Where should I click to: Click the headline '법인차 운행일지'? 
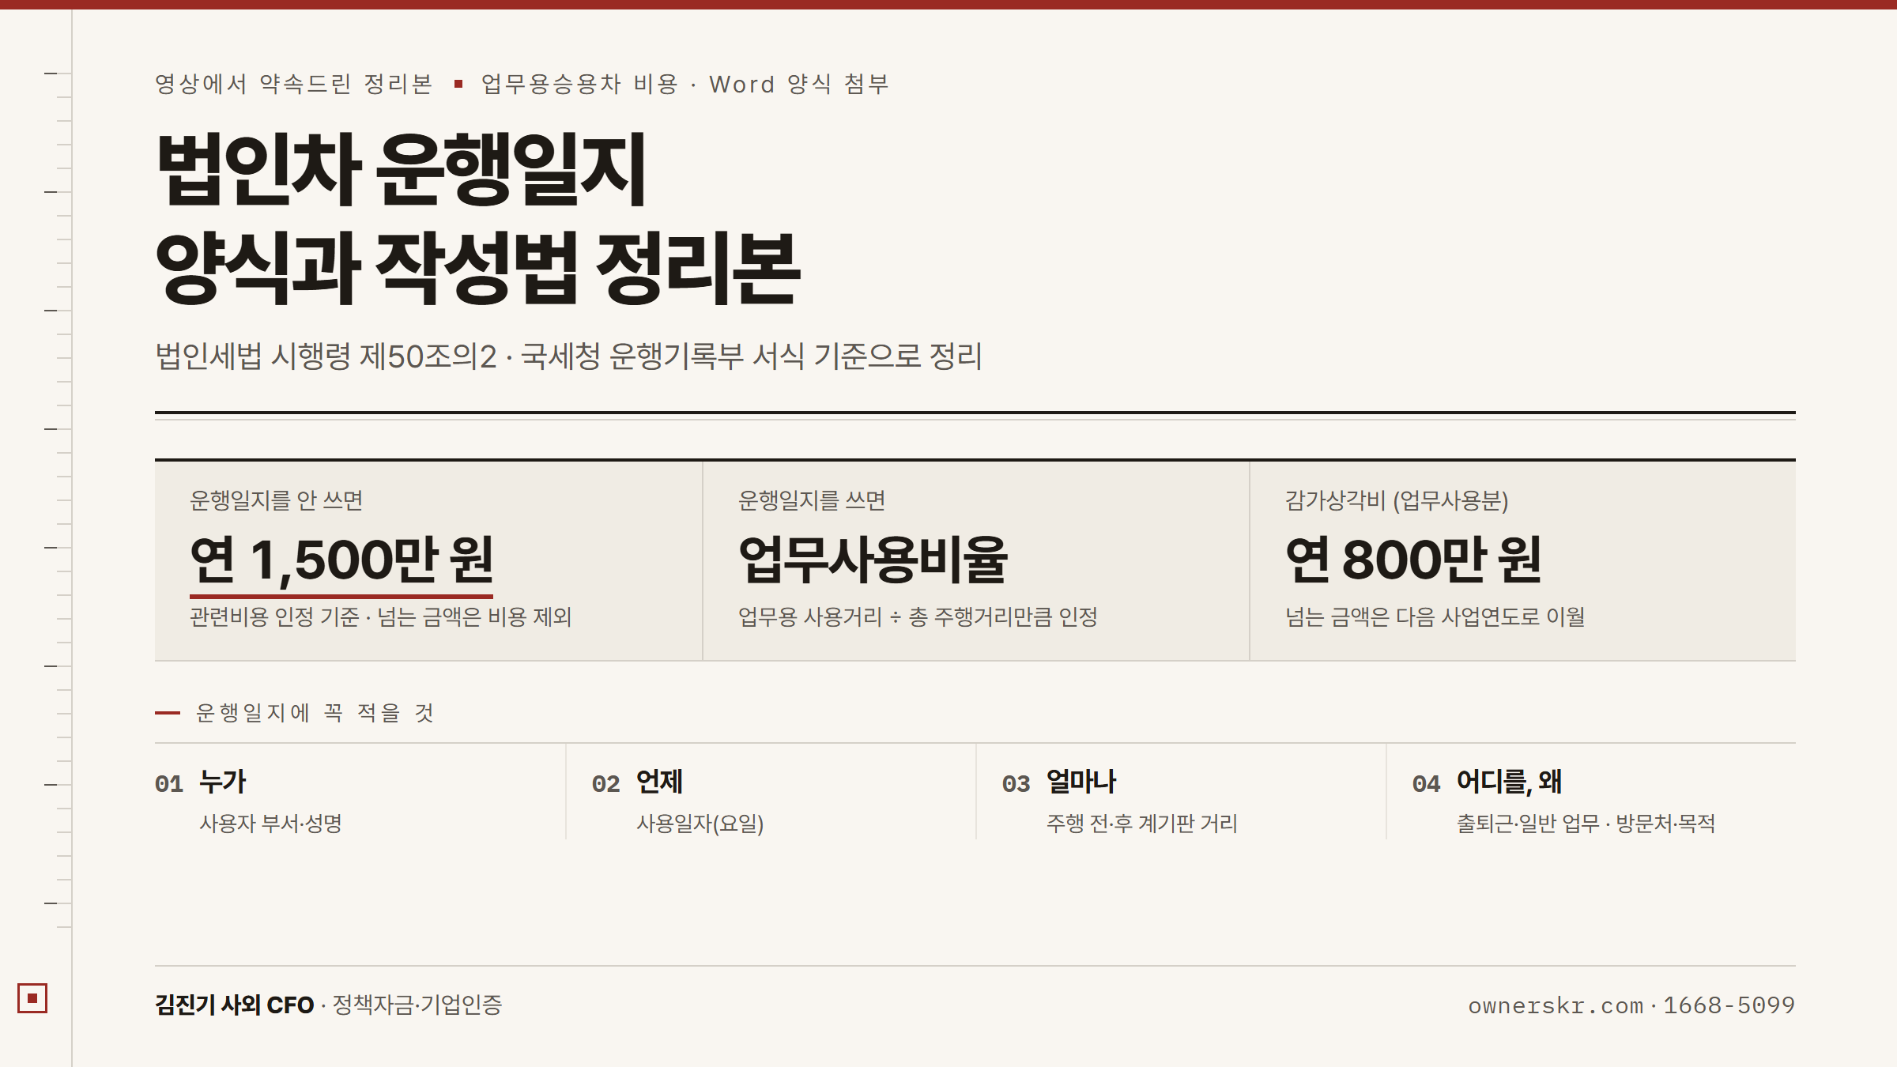(402, 169)
